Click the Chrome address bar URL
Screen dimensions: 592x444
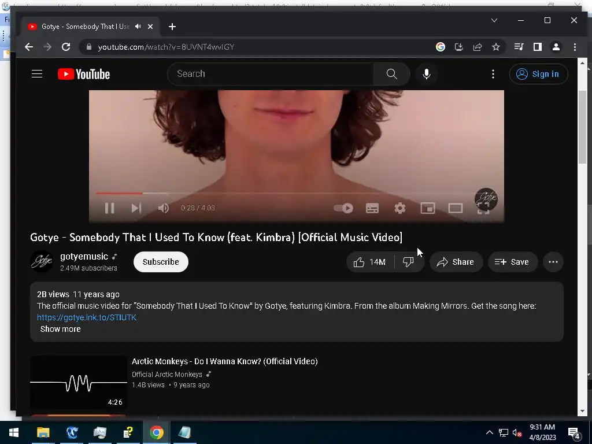coord(166,47)
